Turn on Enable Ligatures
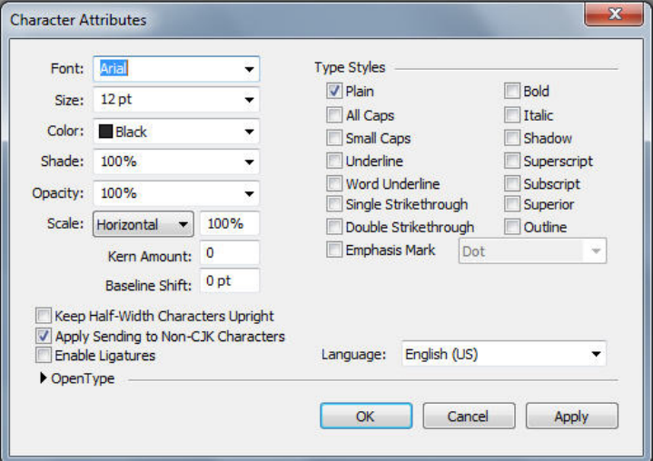This screenshot has height=461, width=653. (44, 356)
